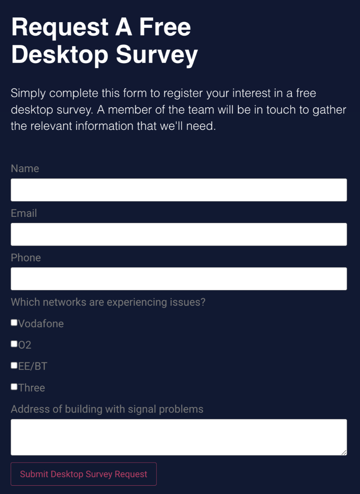Click the O2 label text

25,345
